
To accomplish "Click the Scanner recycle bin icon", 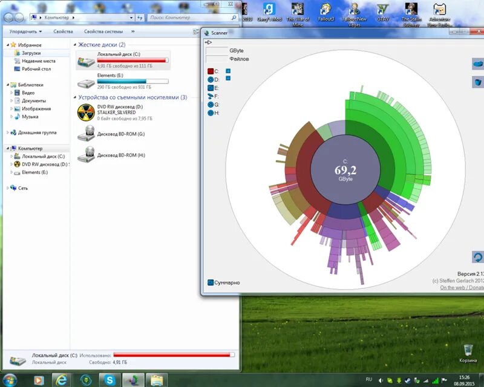I will (478, 82).
